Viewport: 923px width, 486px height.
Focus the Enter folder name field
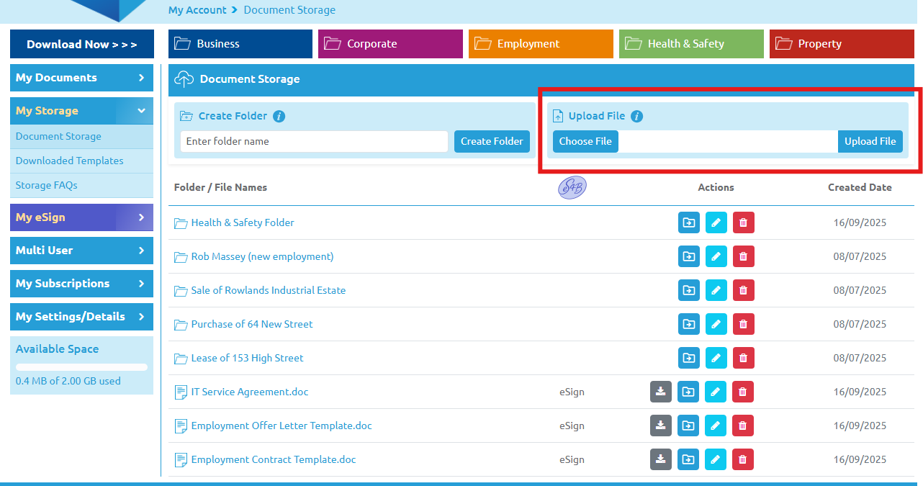314,141
